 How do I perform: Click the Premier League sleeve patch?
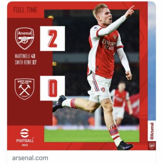tap(96, 28)
